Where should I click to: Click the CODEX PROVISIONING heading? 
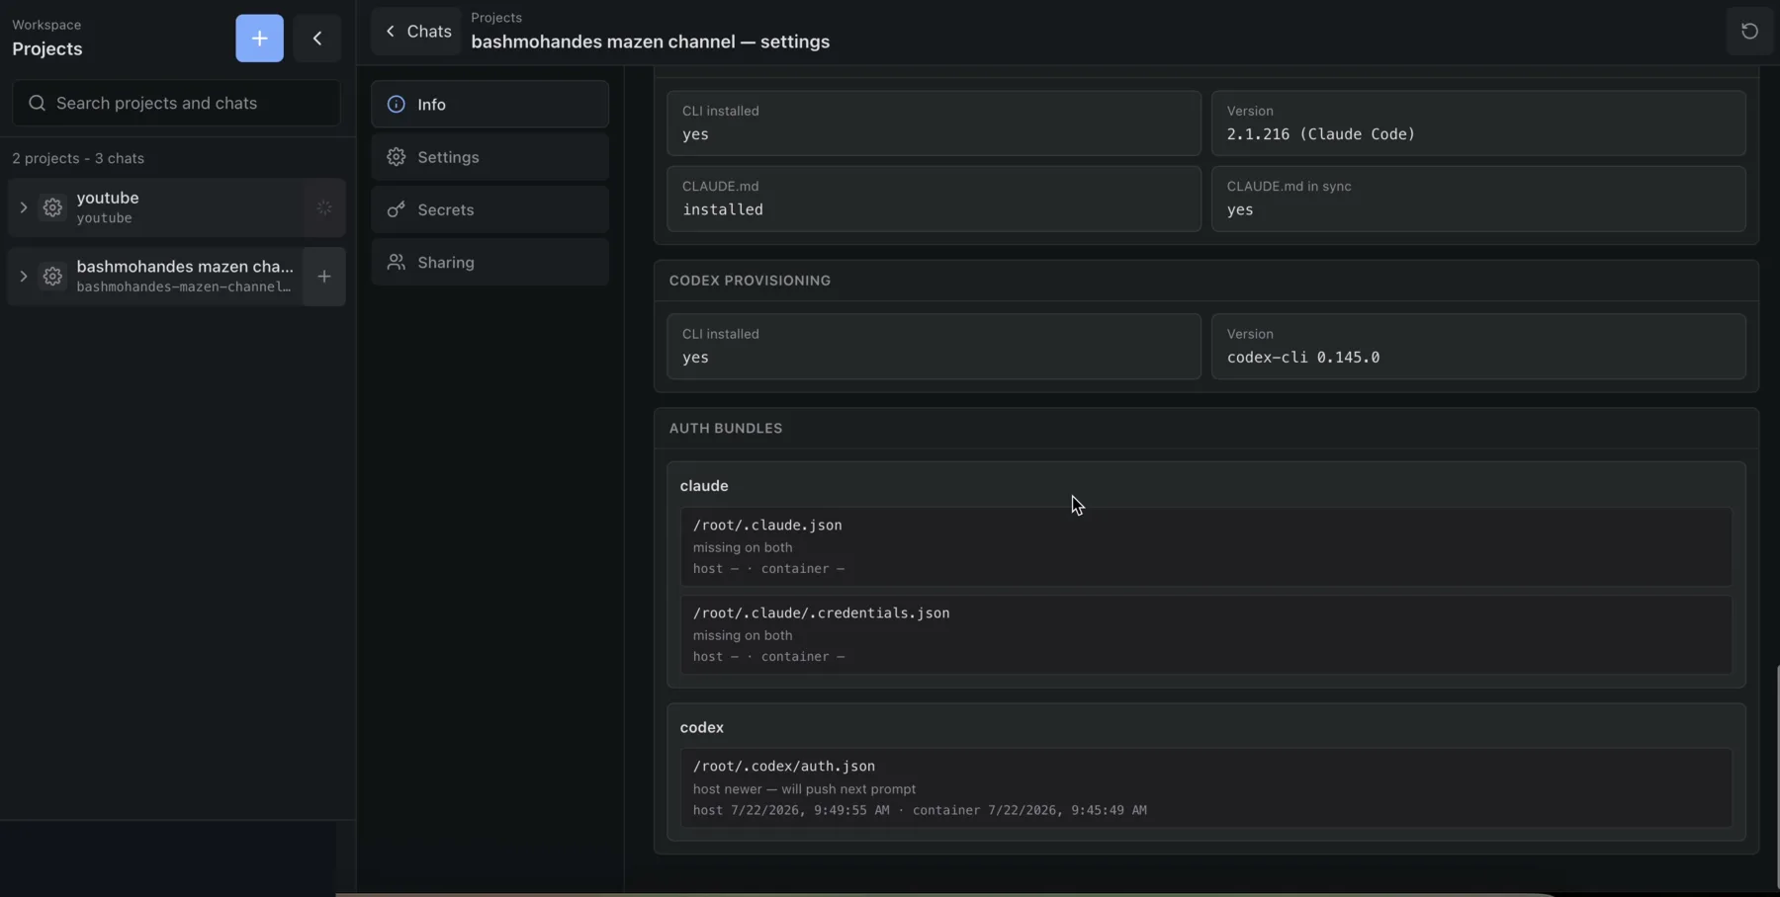pos(750,281)
